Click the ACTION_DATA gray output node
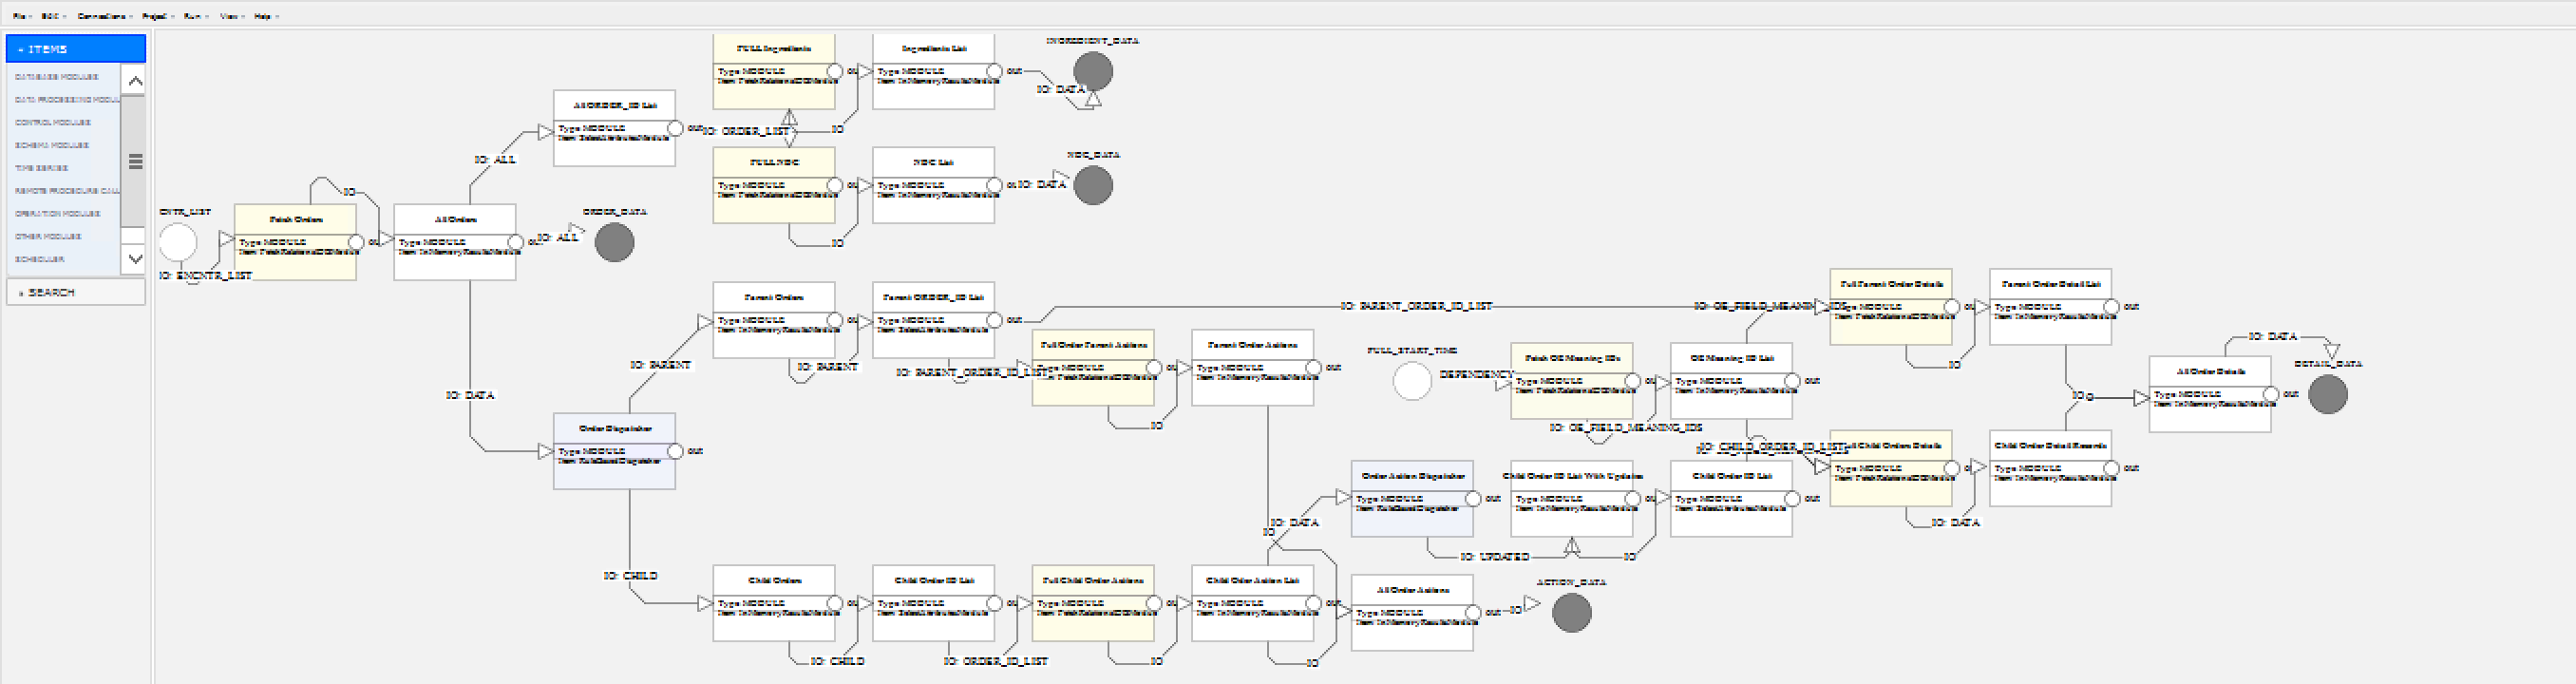 tap(1571, 613)
